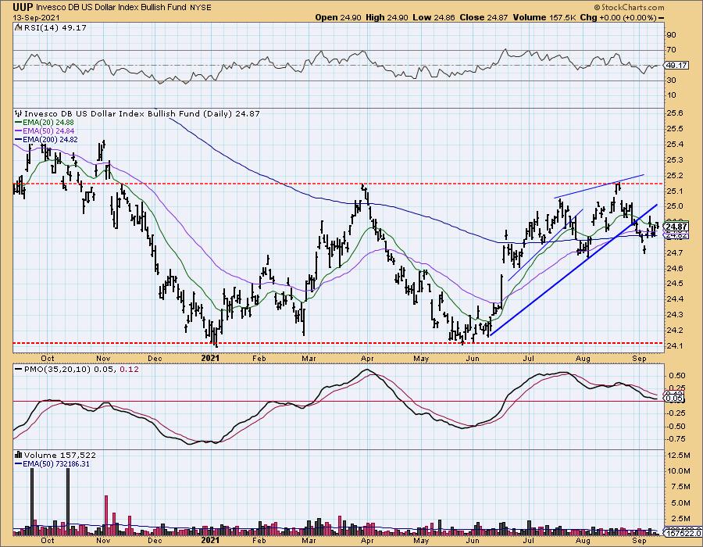Click the RSI(14) 49.17 legend text
The width and height of the screenshot is (703, 547).
[55, 28]
